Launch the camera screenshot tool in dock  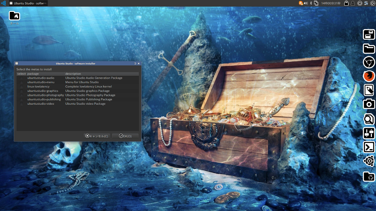[x=369, y=104]
